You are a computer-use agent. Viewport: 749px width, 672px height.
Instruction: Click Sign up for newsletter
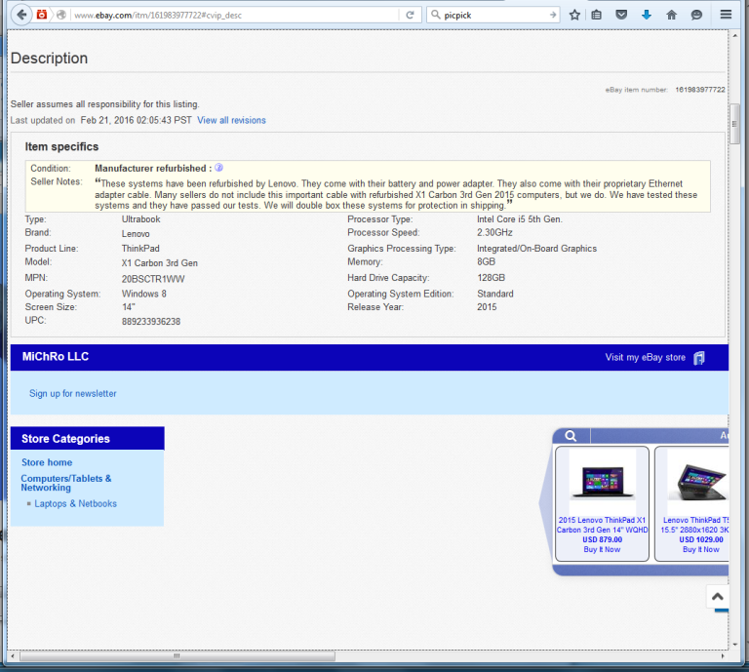tap(72, 394)
